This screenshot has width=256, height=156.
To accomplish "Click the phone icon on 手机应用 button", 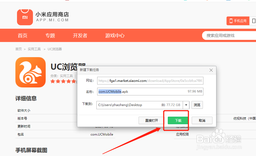I will (231, 21).
